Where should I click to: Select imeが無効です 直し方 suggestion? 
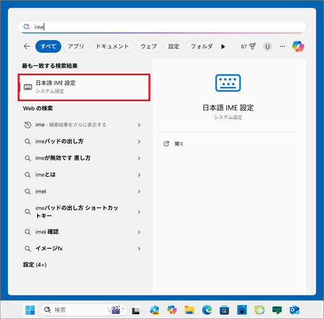[82, 158]
